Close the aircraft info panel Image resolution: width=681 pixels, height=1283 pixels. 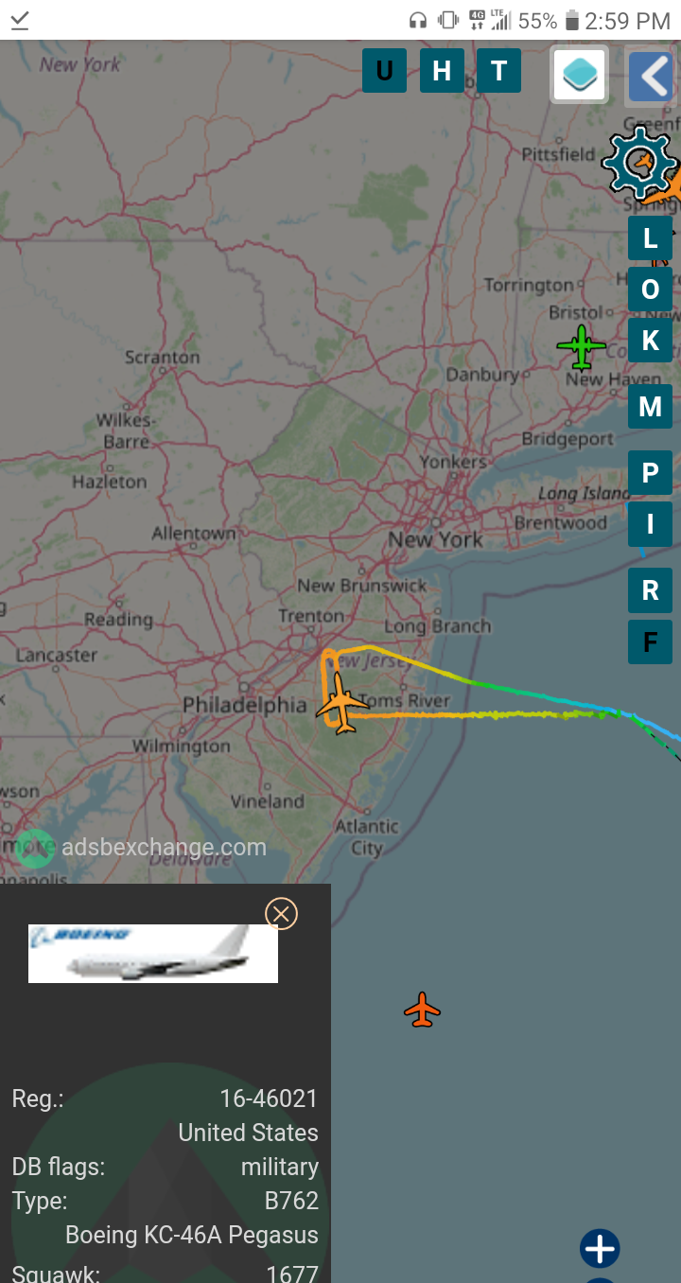click(281, 913)
